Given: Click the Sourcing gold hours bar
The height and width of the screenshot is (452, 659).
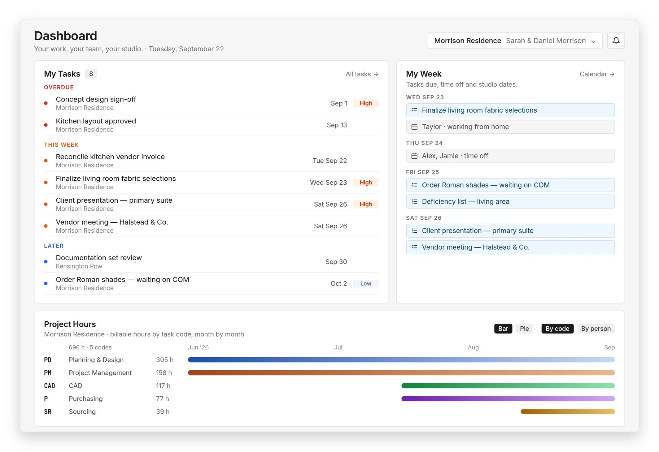Looking at the screenshot, I should (568, 412).
